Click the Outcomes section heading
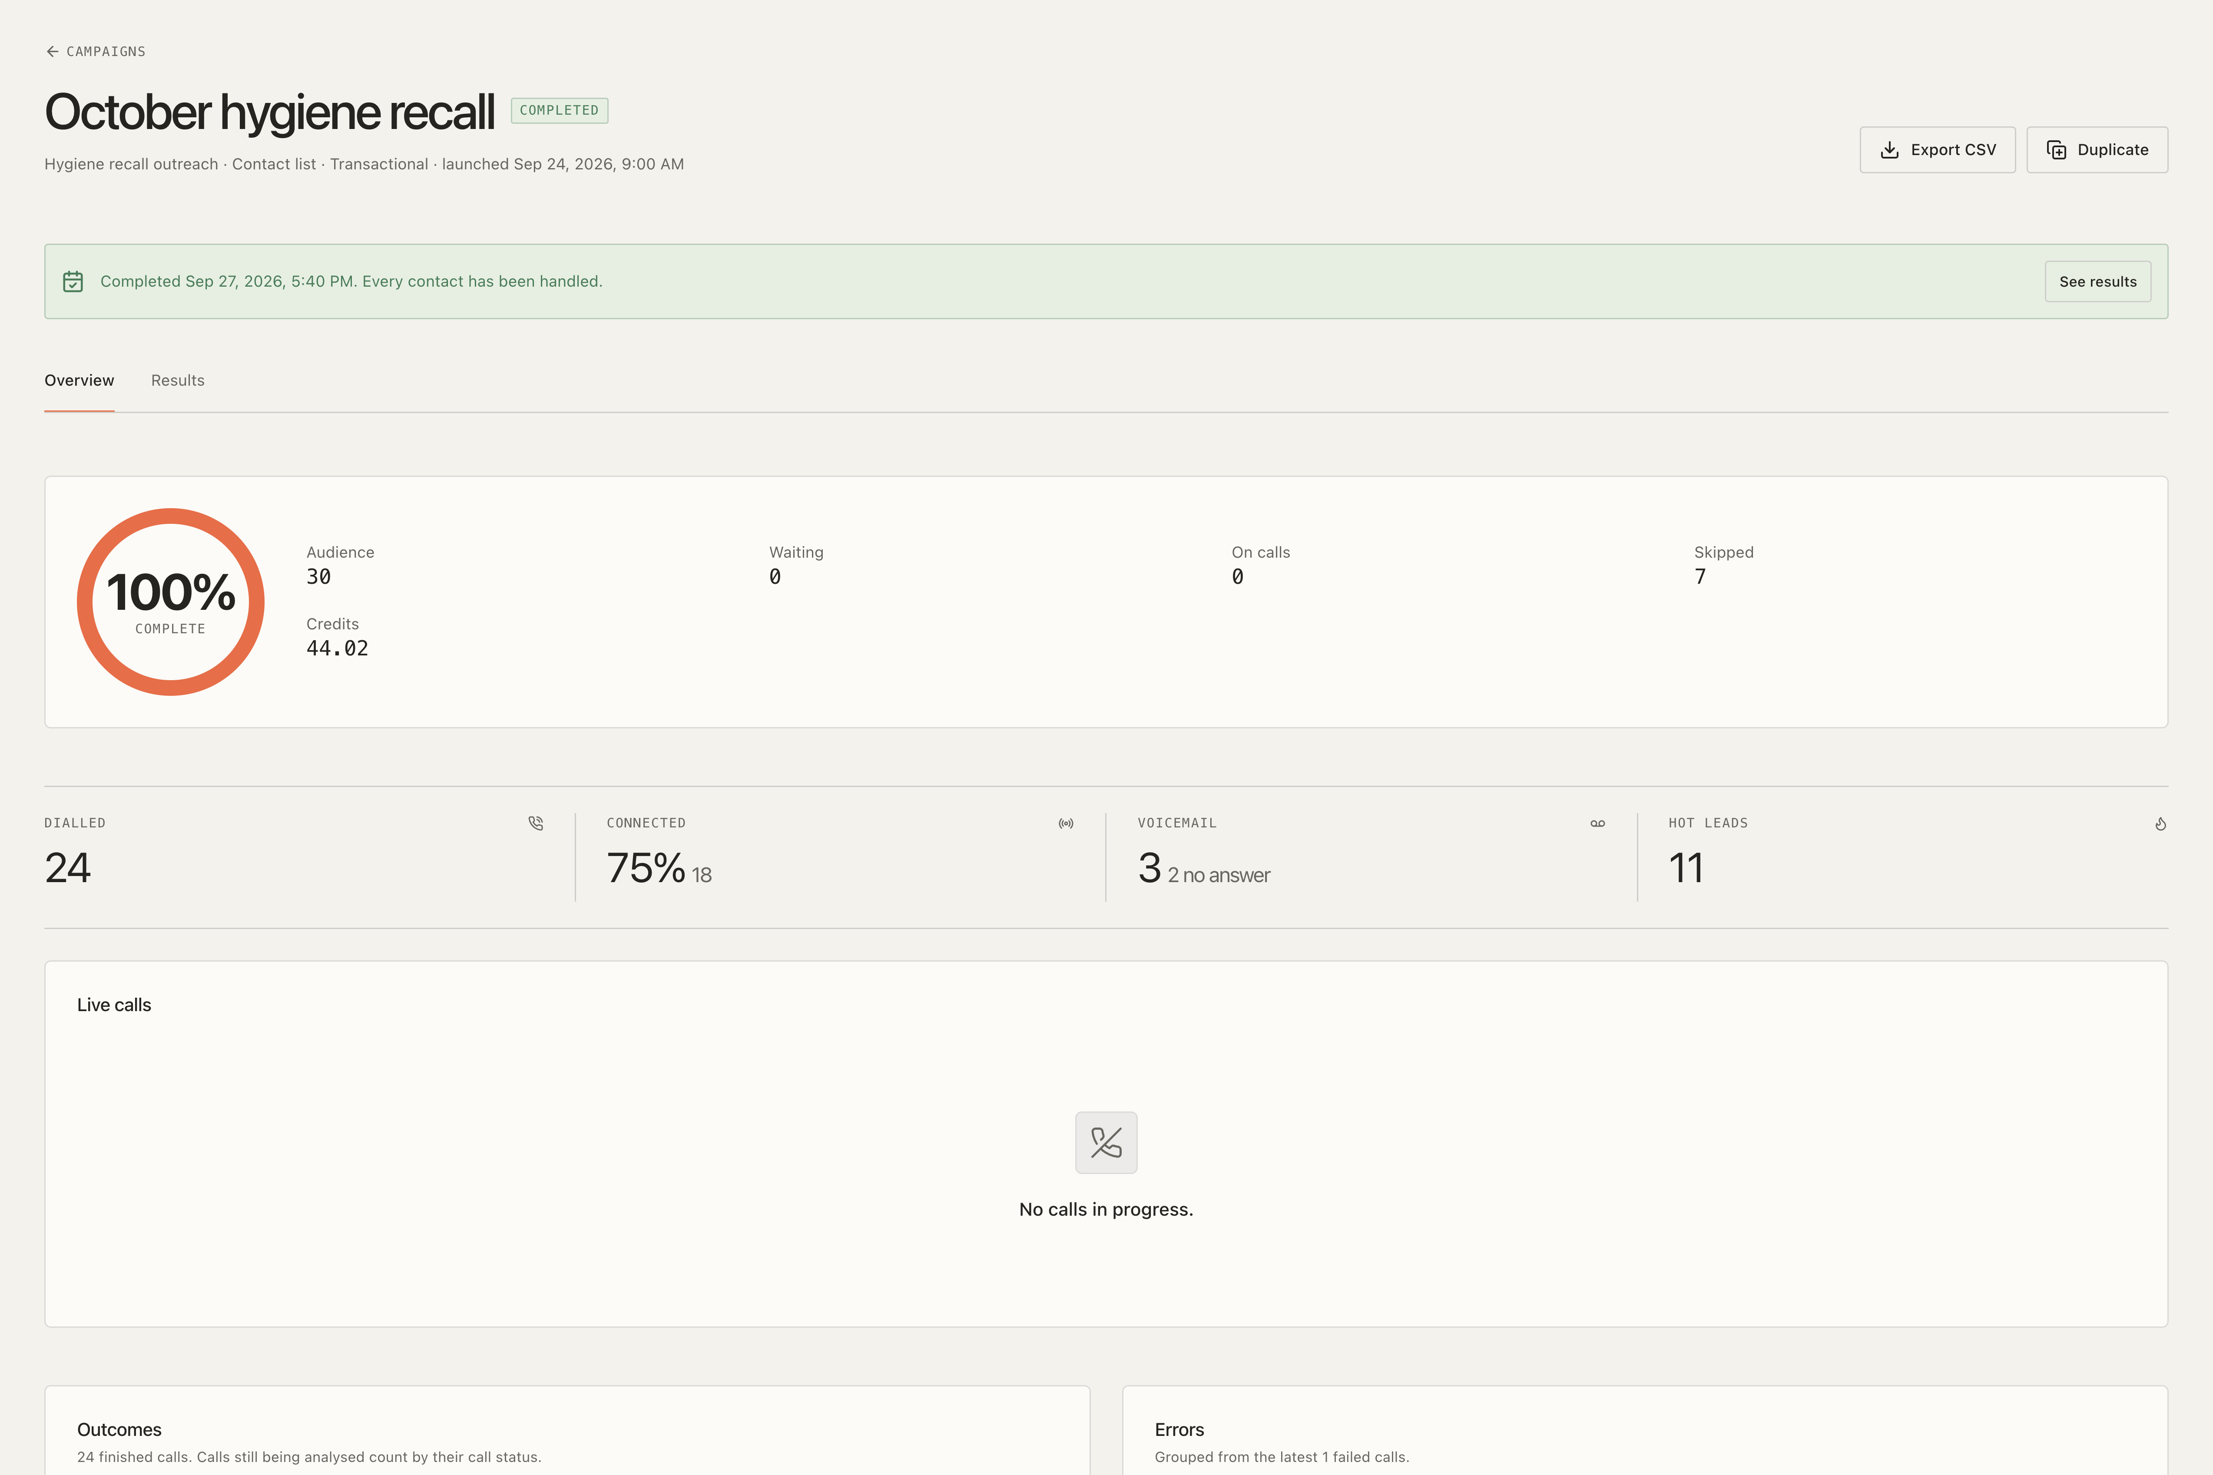Viewport: 2213px width, 1475px height. pyautogui.click(x=119, y=1429)
